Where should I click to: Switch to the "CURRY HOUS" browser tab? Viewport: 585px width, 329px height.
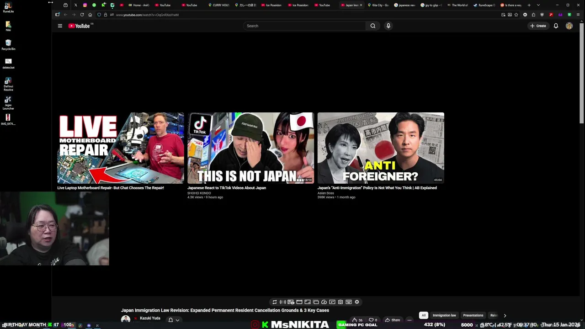pyautogui.click(x=219, y=5)
